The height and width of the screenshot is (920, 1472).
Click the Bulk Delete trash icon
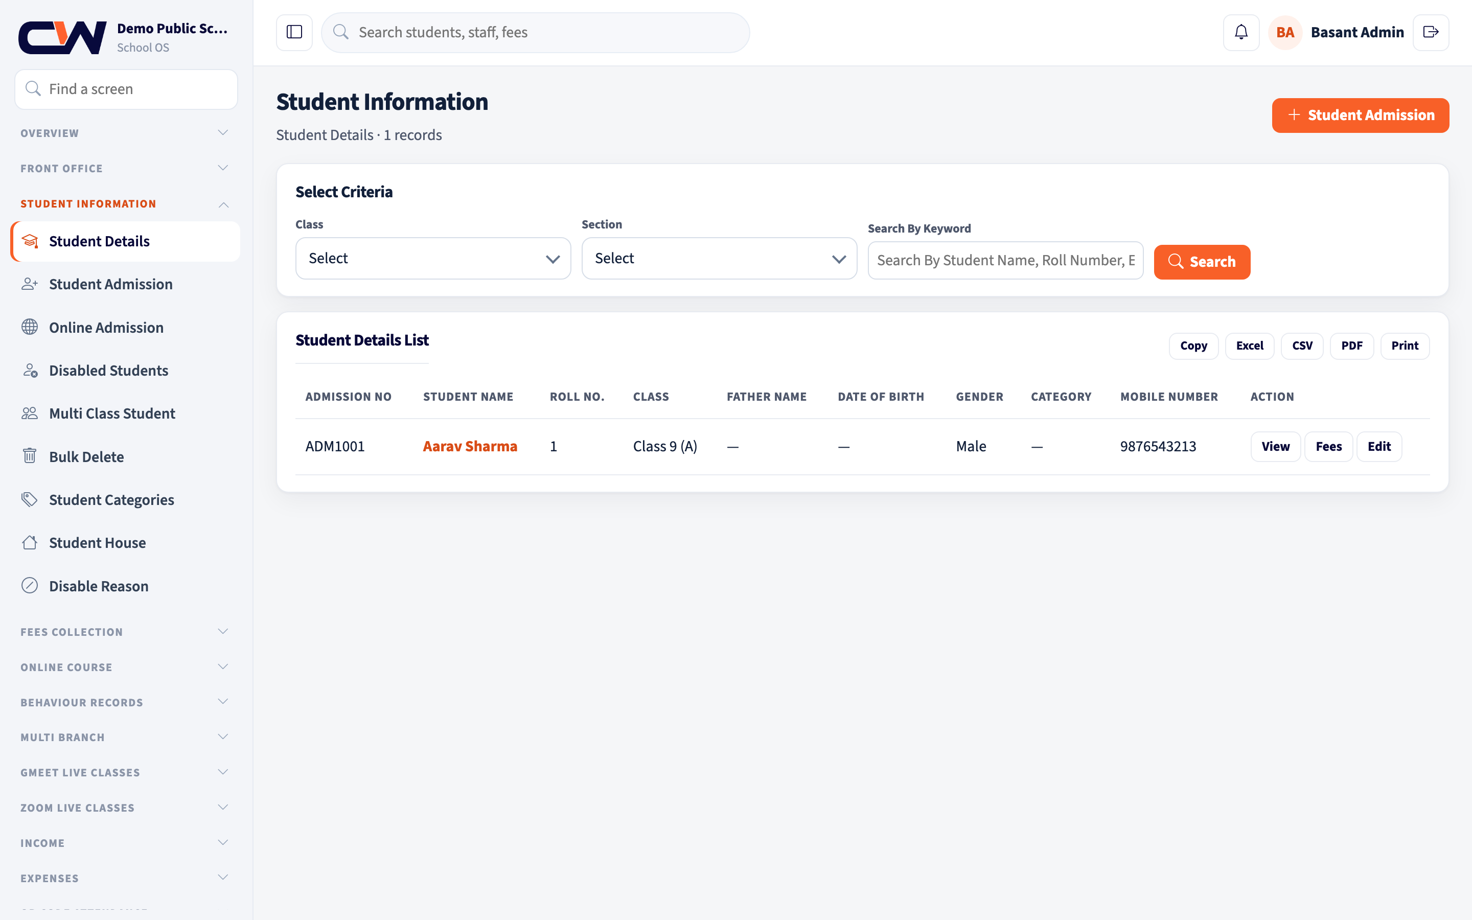(30, 456)
